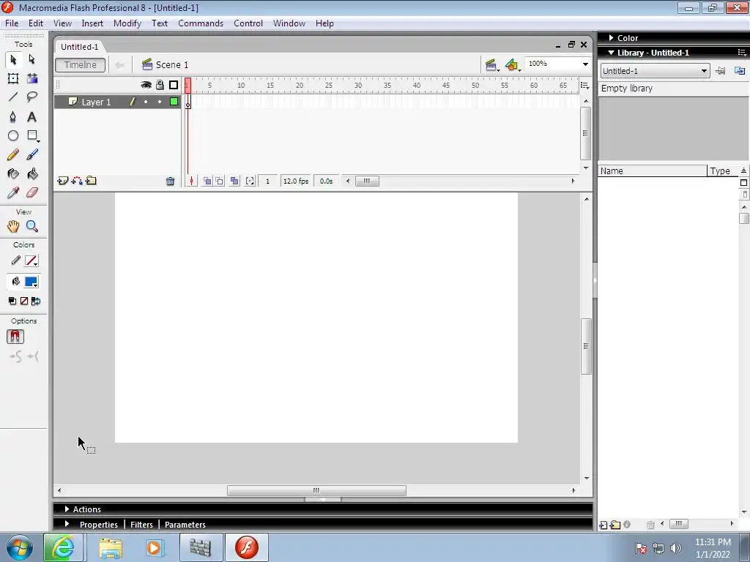Select the Pen tool
Viewport: 750px width, 562px height.
coord(13,116)
